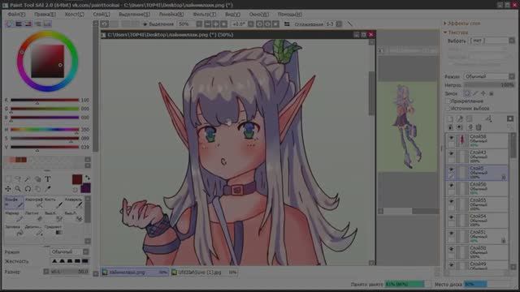Enable the Прикрепление clipping checkbox
This screenshot has height=292, width=520.
[448, 101]
